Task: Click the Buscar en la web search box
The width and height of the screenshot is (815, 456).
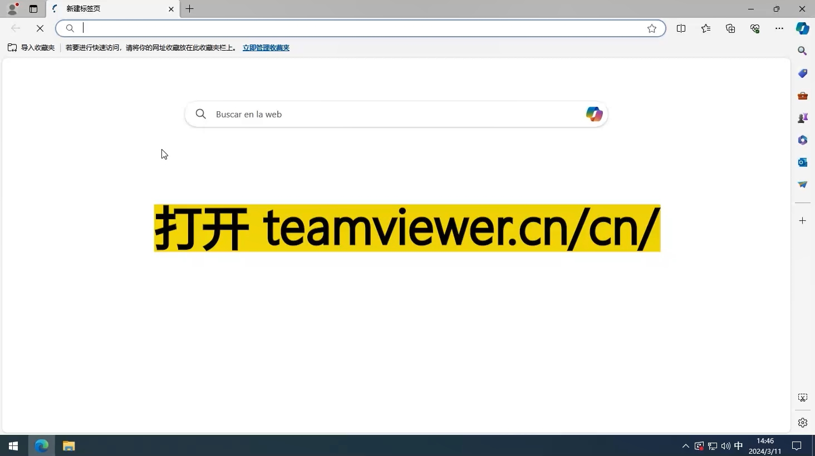Action: [x=396, y=114]
